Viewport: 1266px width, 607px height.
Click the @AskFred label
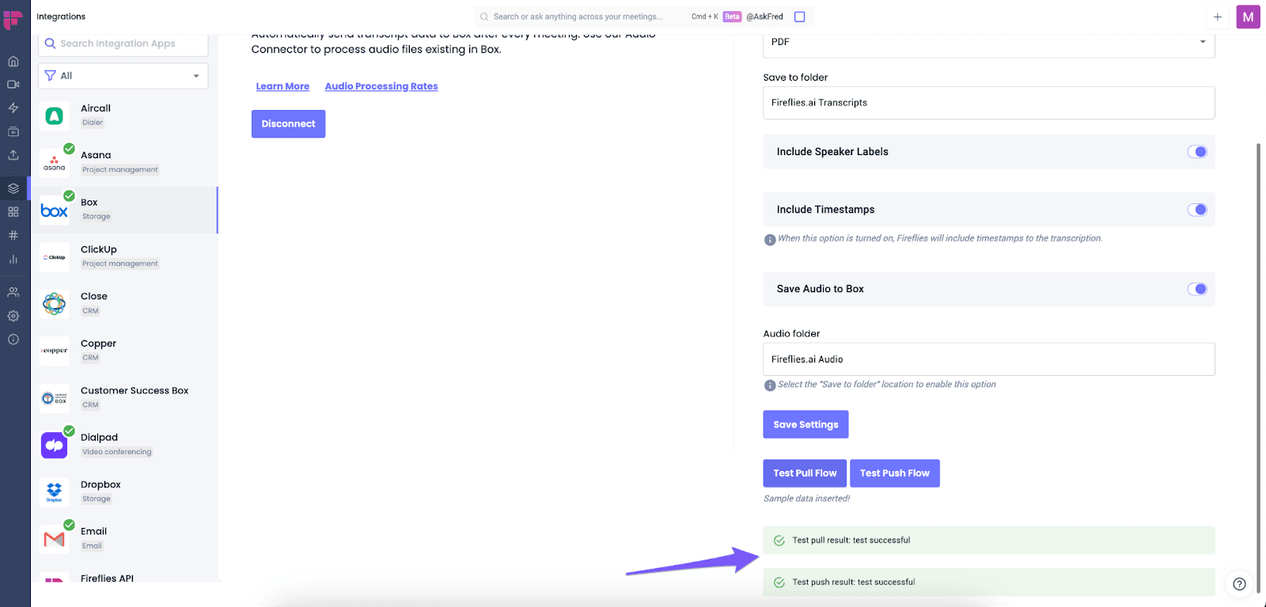(764, 17)
